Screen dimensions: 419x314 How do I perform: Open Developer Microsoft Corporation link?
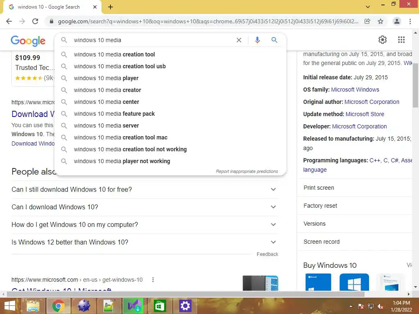pyautogui.click(x=359, y=127)
